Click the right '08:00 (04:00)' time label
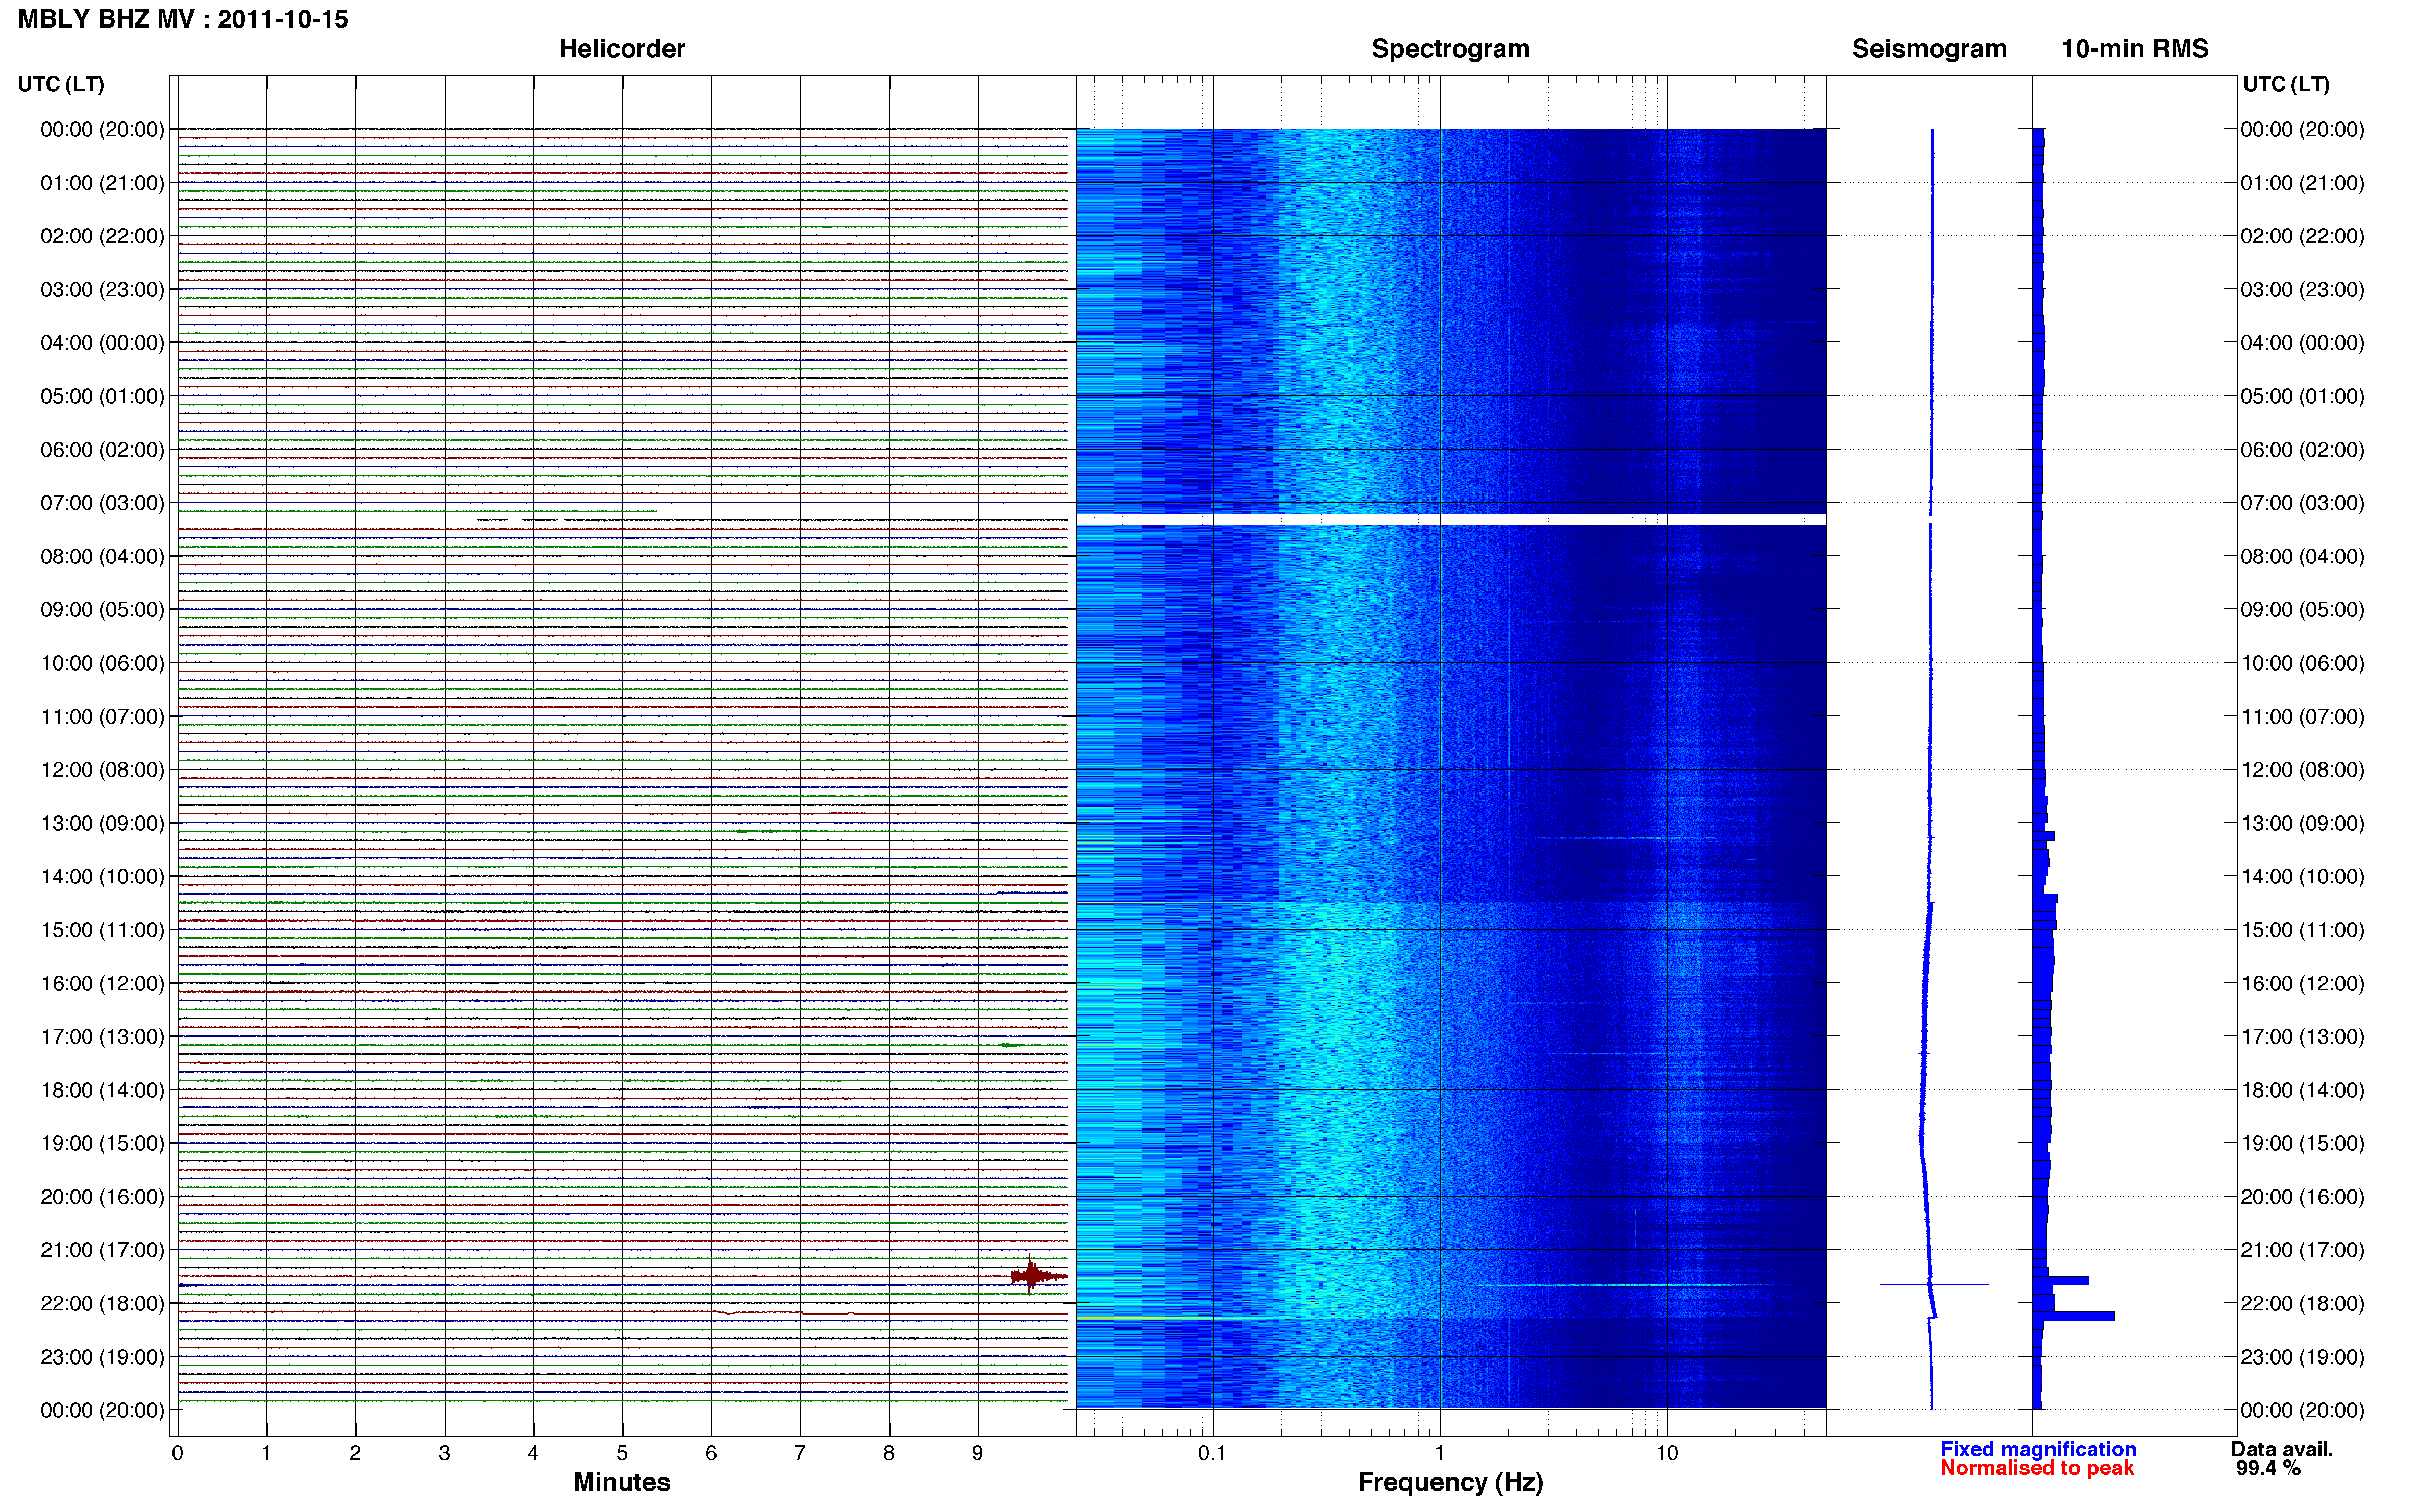The width and height of the screenshot is (2419, 1512). click(2302, 556)
